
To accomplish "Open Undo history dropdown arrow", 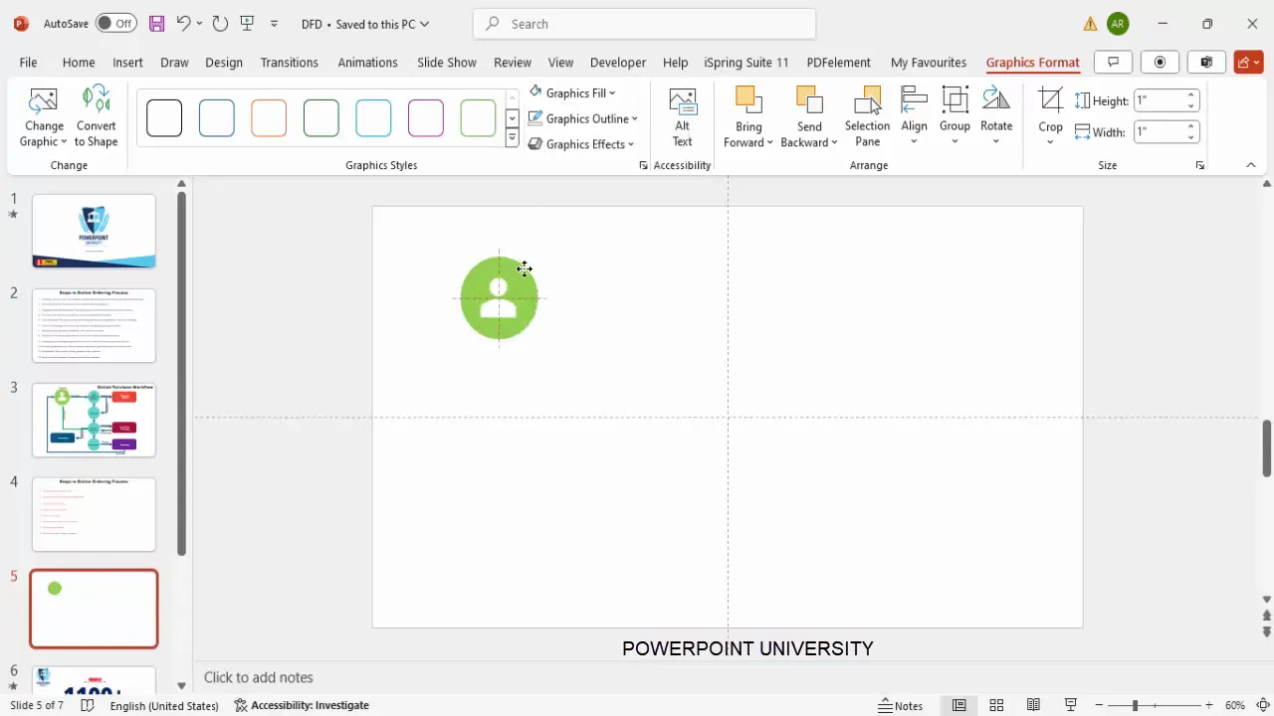I will point(199,24).
